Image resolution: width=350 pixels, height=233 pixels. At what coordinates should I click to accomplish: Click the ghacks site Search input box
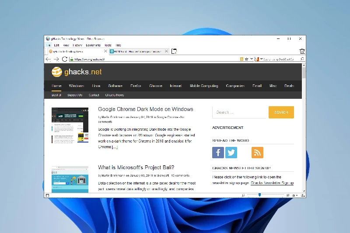(x=239, y=112)
